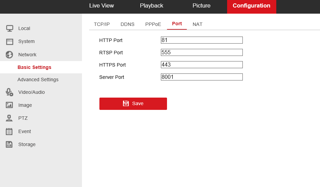Open Advanced Settings under Network

[38, 80]
